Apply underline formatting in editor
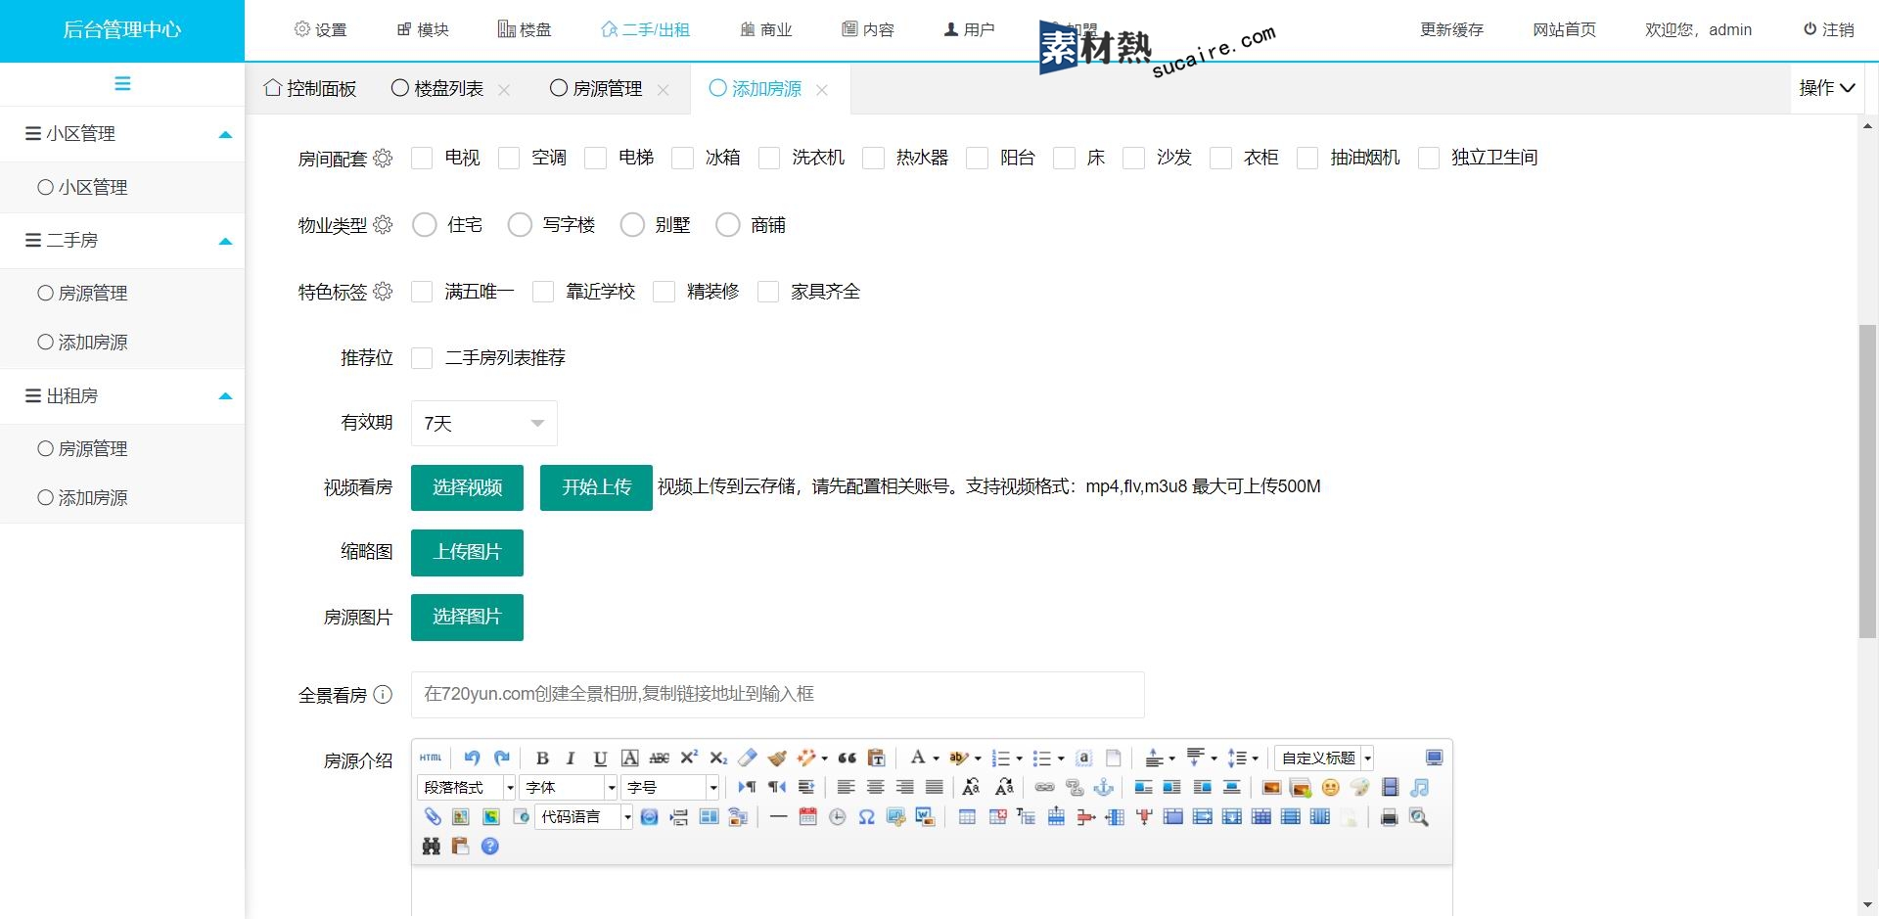This screenshot has height=919, width=1879. (x=600, y=758)
